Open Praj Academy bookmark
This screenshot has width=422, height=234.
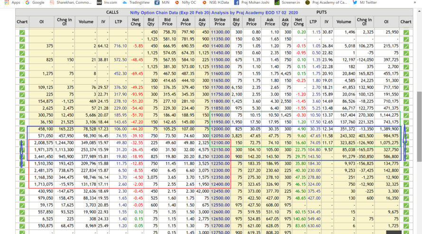point(326,2)
